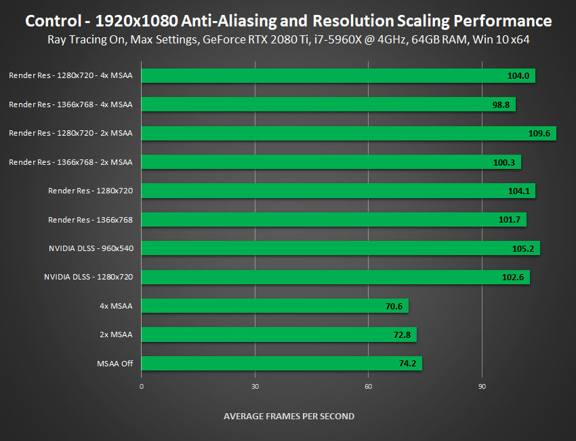Screen dimensions: 576x441
Task: Click the 104.0 value on the bar
Action: pyautogui.click(x=518, y=76)
